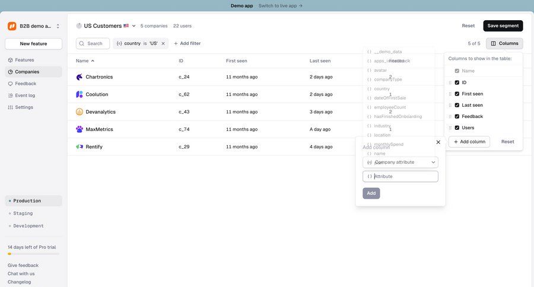Click the Last seen column header
The width and height of the screenshot is (534, 287).
pyautogui.click(x=320, y=61)
